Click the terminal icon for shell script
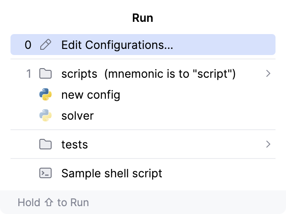 pos(45,173)
